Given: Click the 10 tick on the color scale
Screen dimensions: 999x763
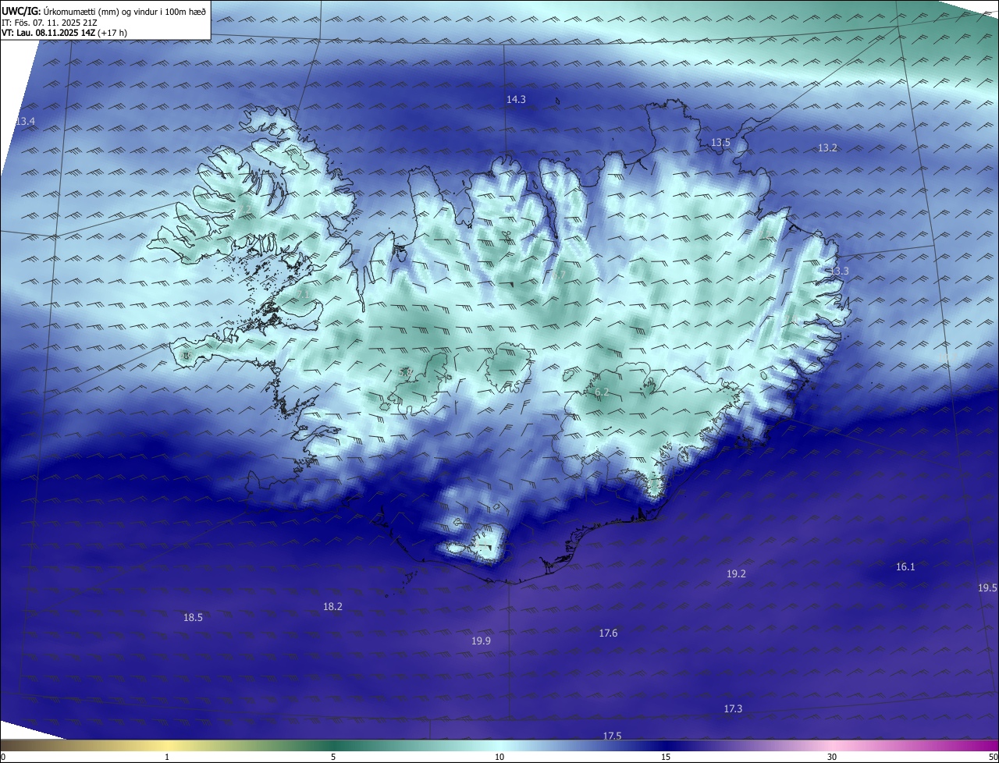Looking at the screenshot, I should pos(499,757).
